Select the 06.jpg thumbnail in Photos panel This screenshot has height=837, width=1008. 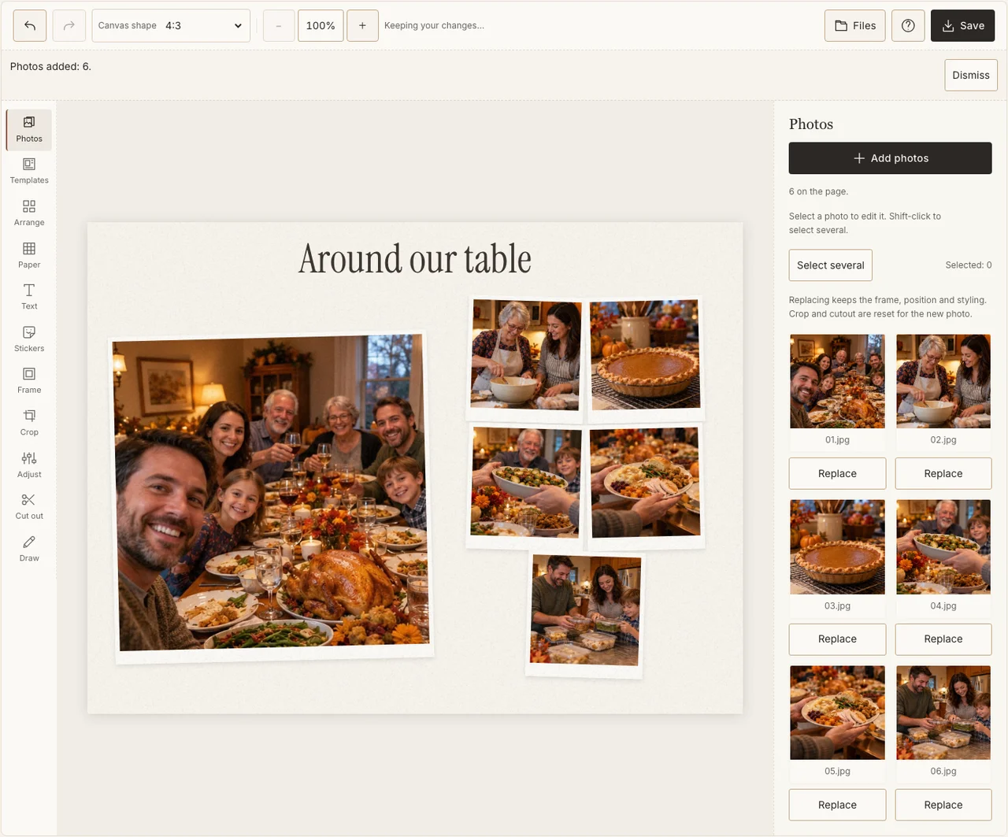point(943,713)
